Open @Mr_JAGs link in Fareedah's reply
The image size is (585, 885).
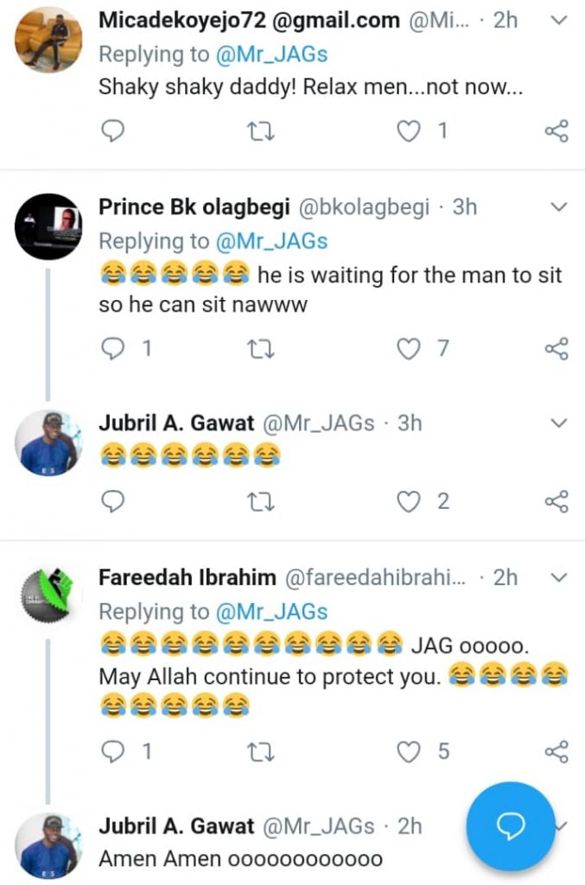(270, 612)
